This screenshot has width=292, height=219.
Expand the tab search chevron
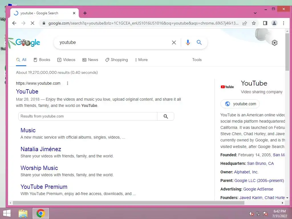pos(255,13)
